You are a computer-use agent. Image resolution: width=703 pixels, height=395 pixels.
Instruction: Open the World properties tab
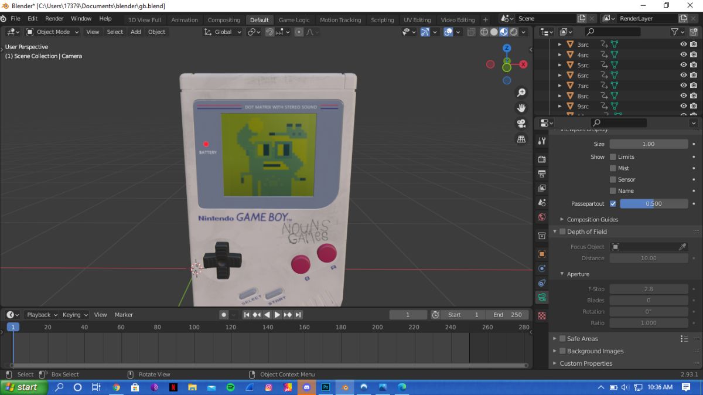point(542,217)
